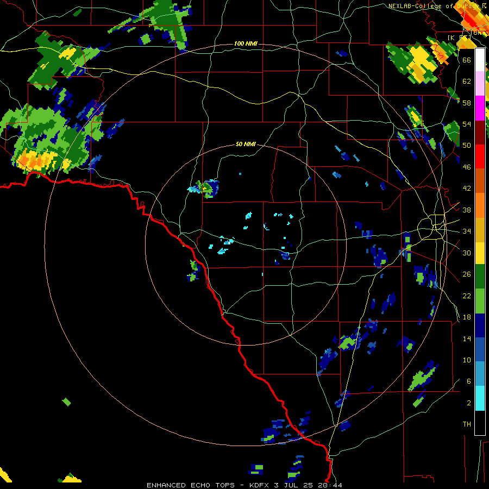Viewport: 489px width, 489px height.
Task: Click the "18" scale label
Action: tap(467, 317)
